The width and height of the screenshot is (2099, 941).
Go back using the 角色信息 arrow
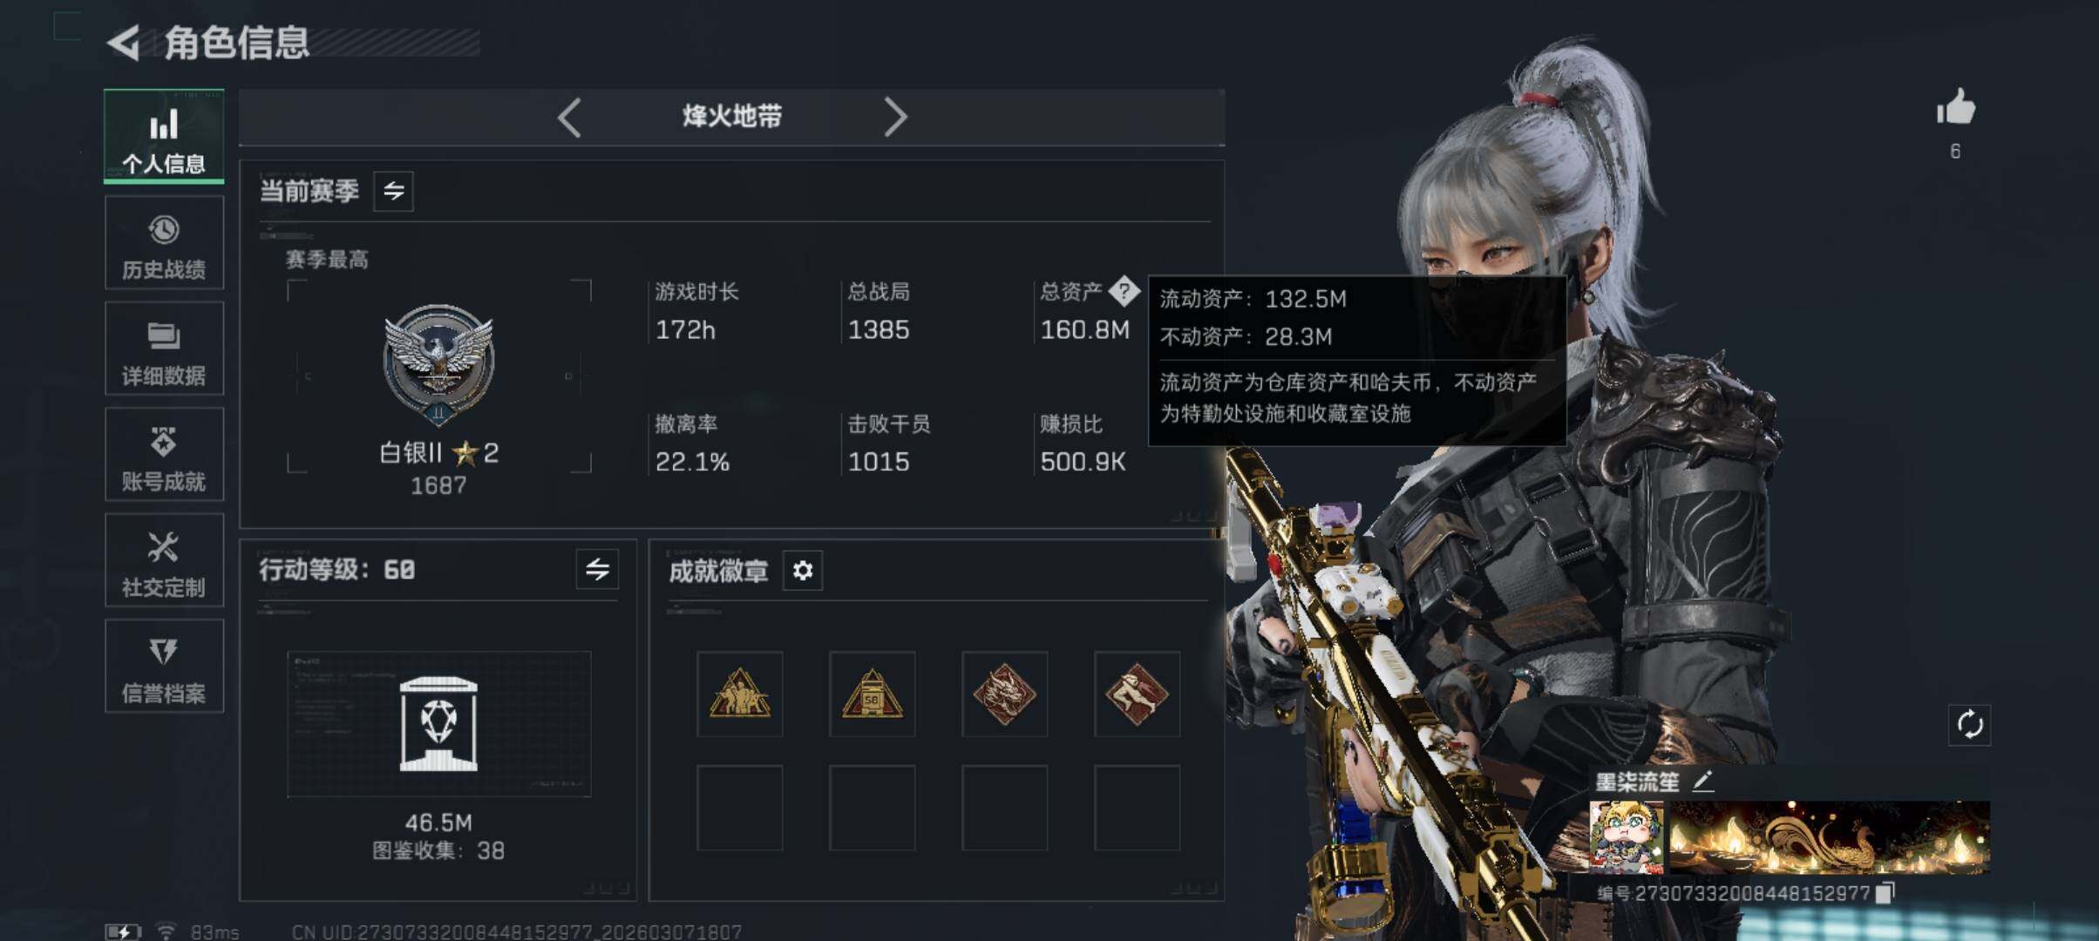[124, 43]
